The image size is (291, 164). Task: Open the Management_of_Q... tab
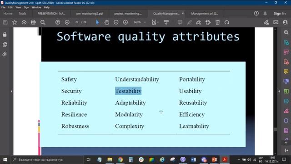coord(205,13)
